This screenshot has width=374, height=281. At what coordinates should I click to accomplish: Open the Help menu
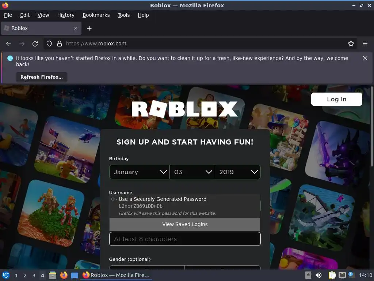click(x=143, y=15)
